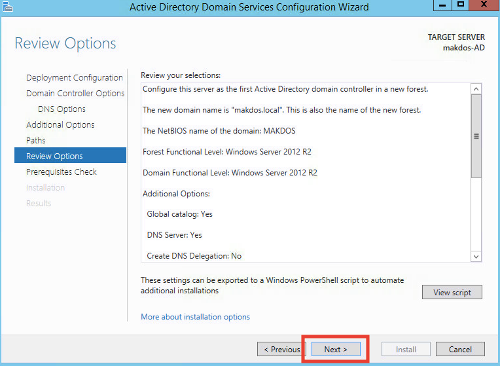Viewport: 500px width, 366px height.
Task: Open More about installation options link
Action: (195, 316)
